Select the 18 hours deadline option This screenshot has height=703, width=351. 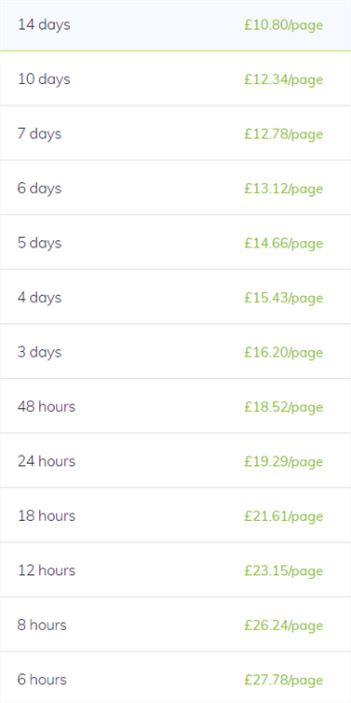175,515
